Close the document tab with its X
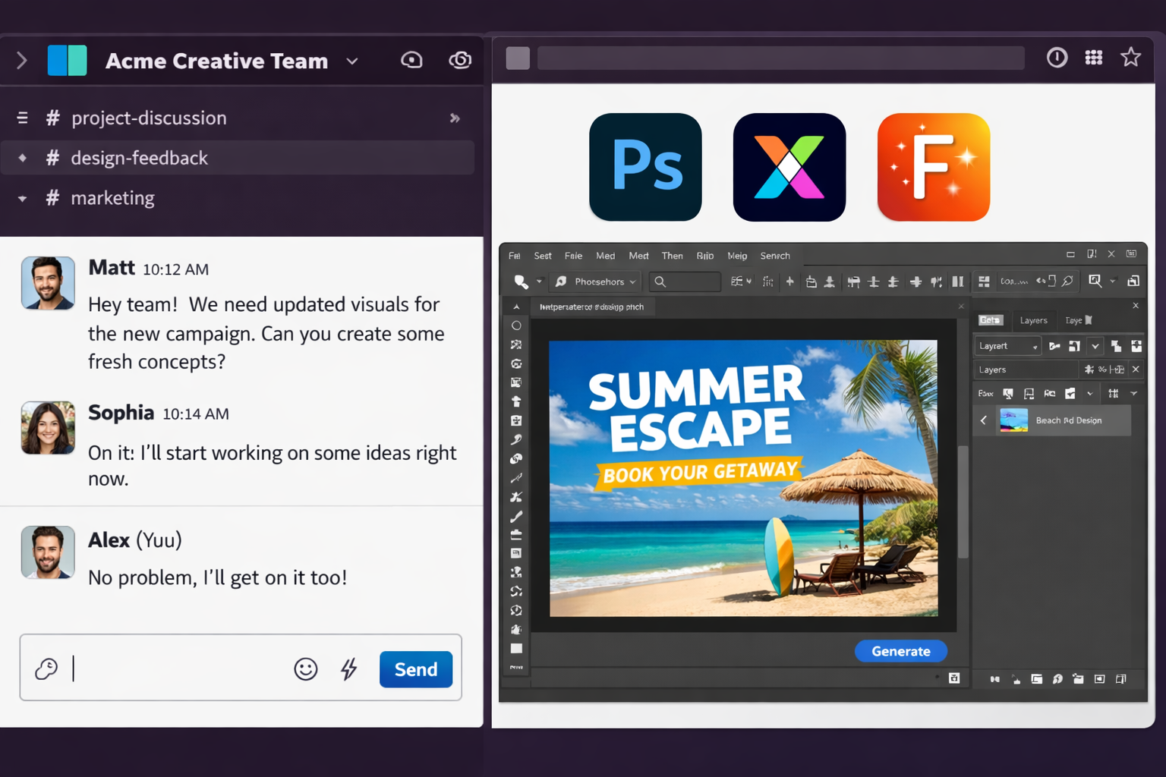This screenshot has height=777, width=1166. point(961,307)
